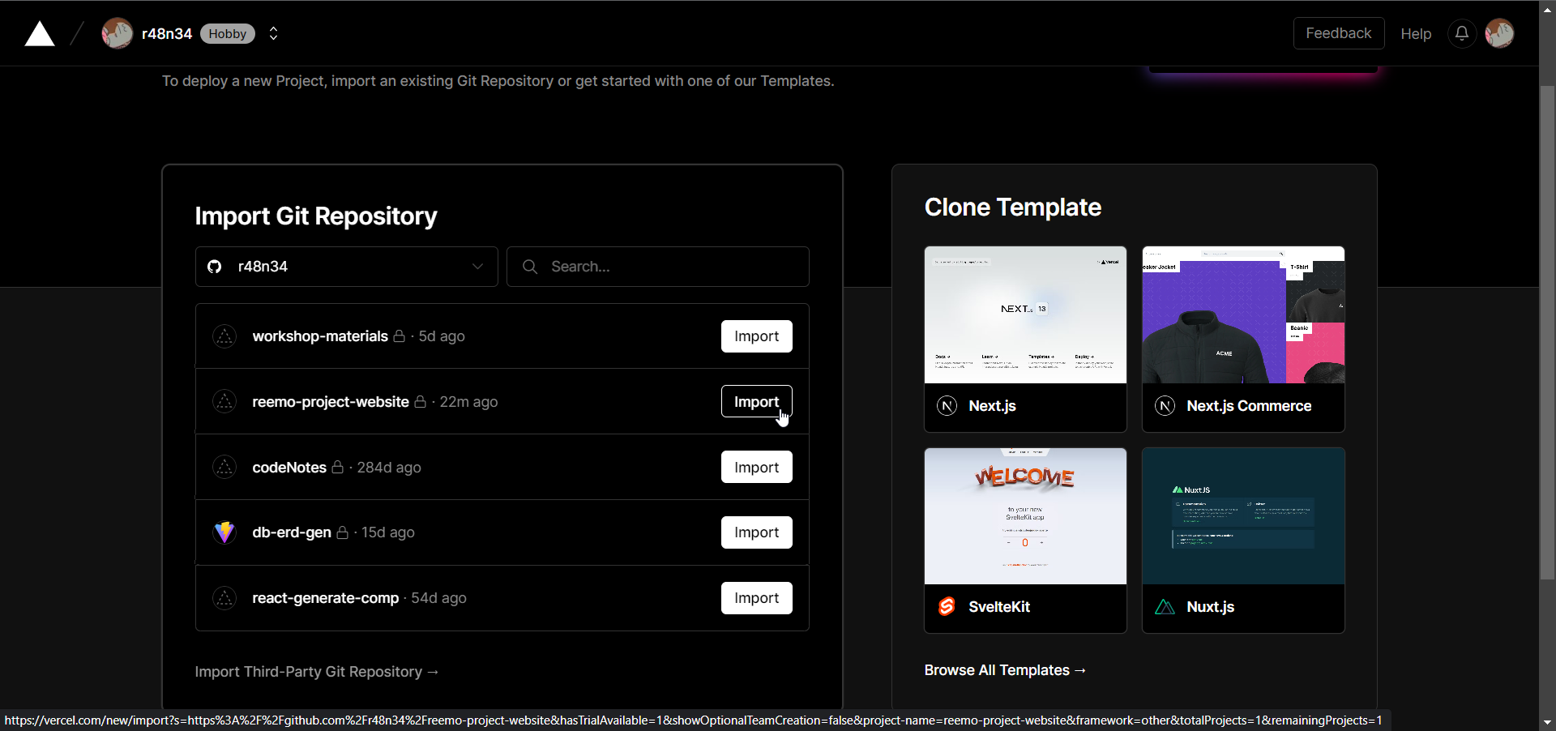This screenshot has width=1556, height=731.
Task: Import the reemo-project-website repository
Action: click(757, 401)
